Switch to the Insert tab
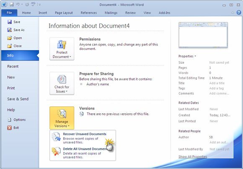243x169 pixels. tap(43, 13)
